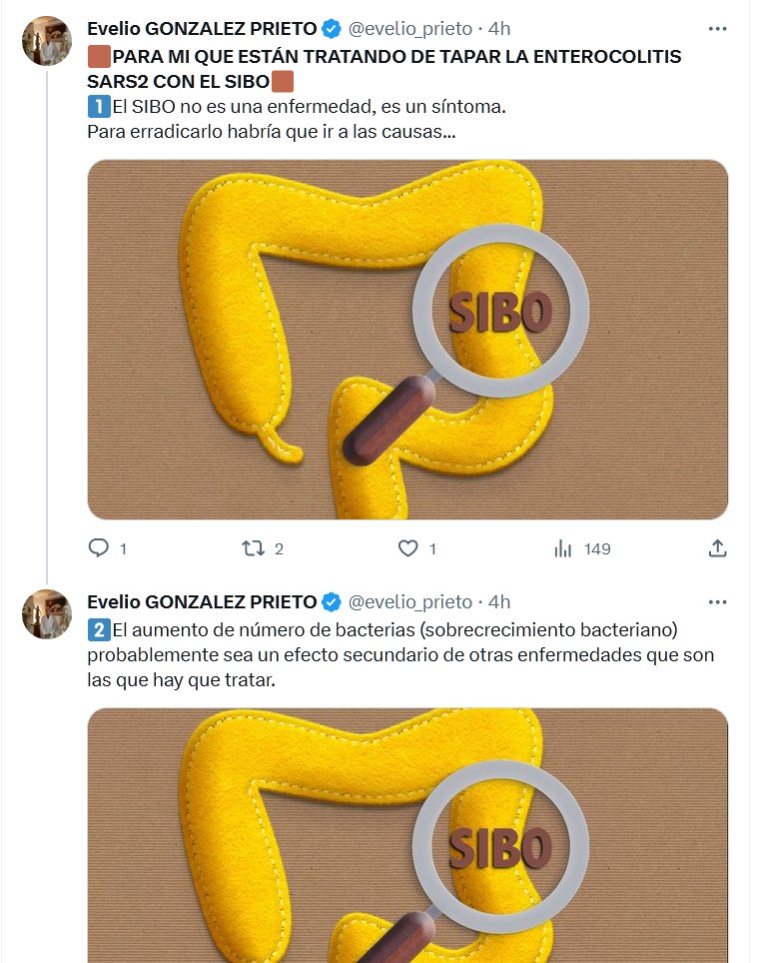Click the profile avatar on the first tweet
The height and width of the screenshot is (963, 759).
tap(47, 42)
